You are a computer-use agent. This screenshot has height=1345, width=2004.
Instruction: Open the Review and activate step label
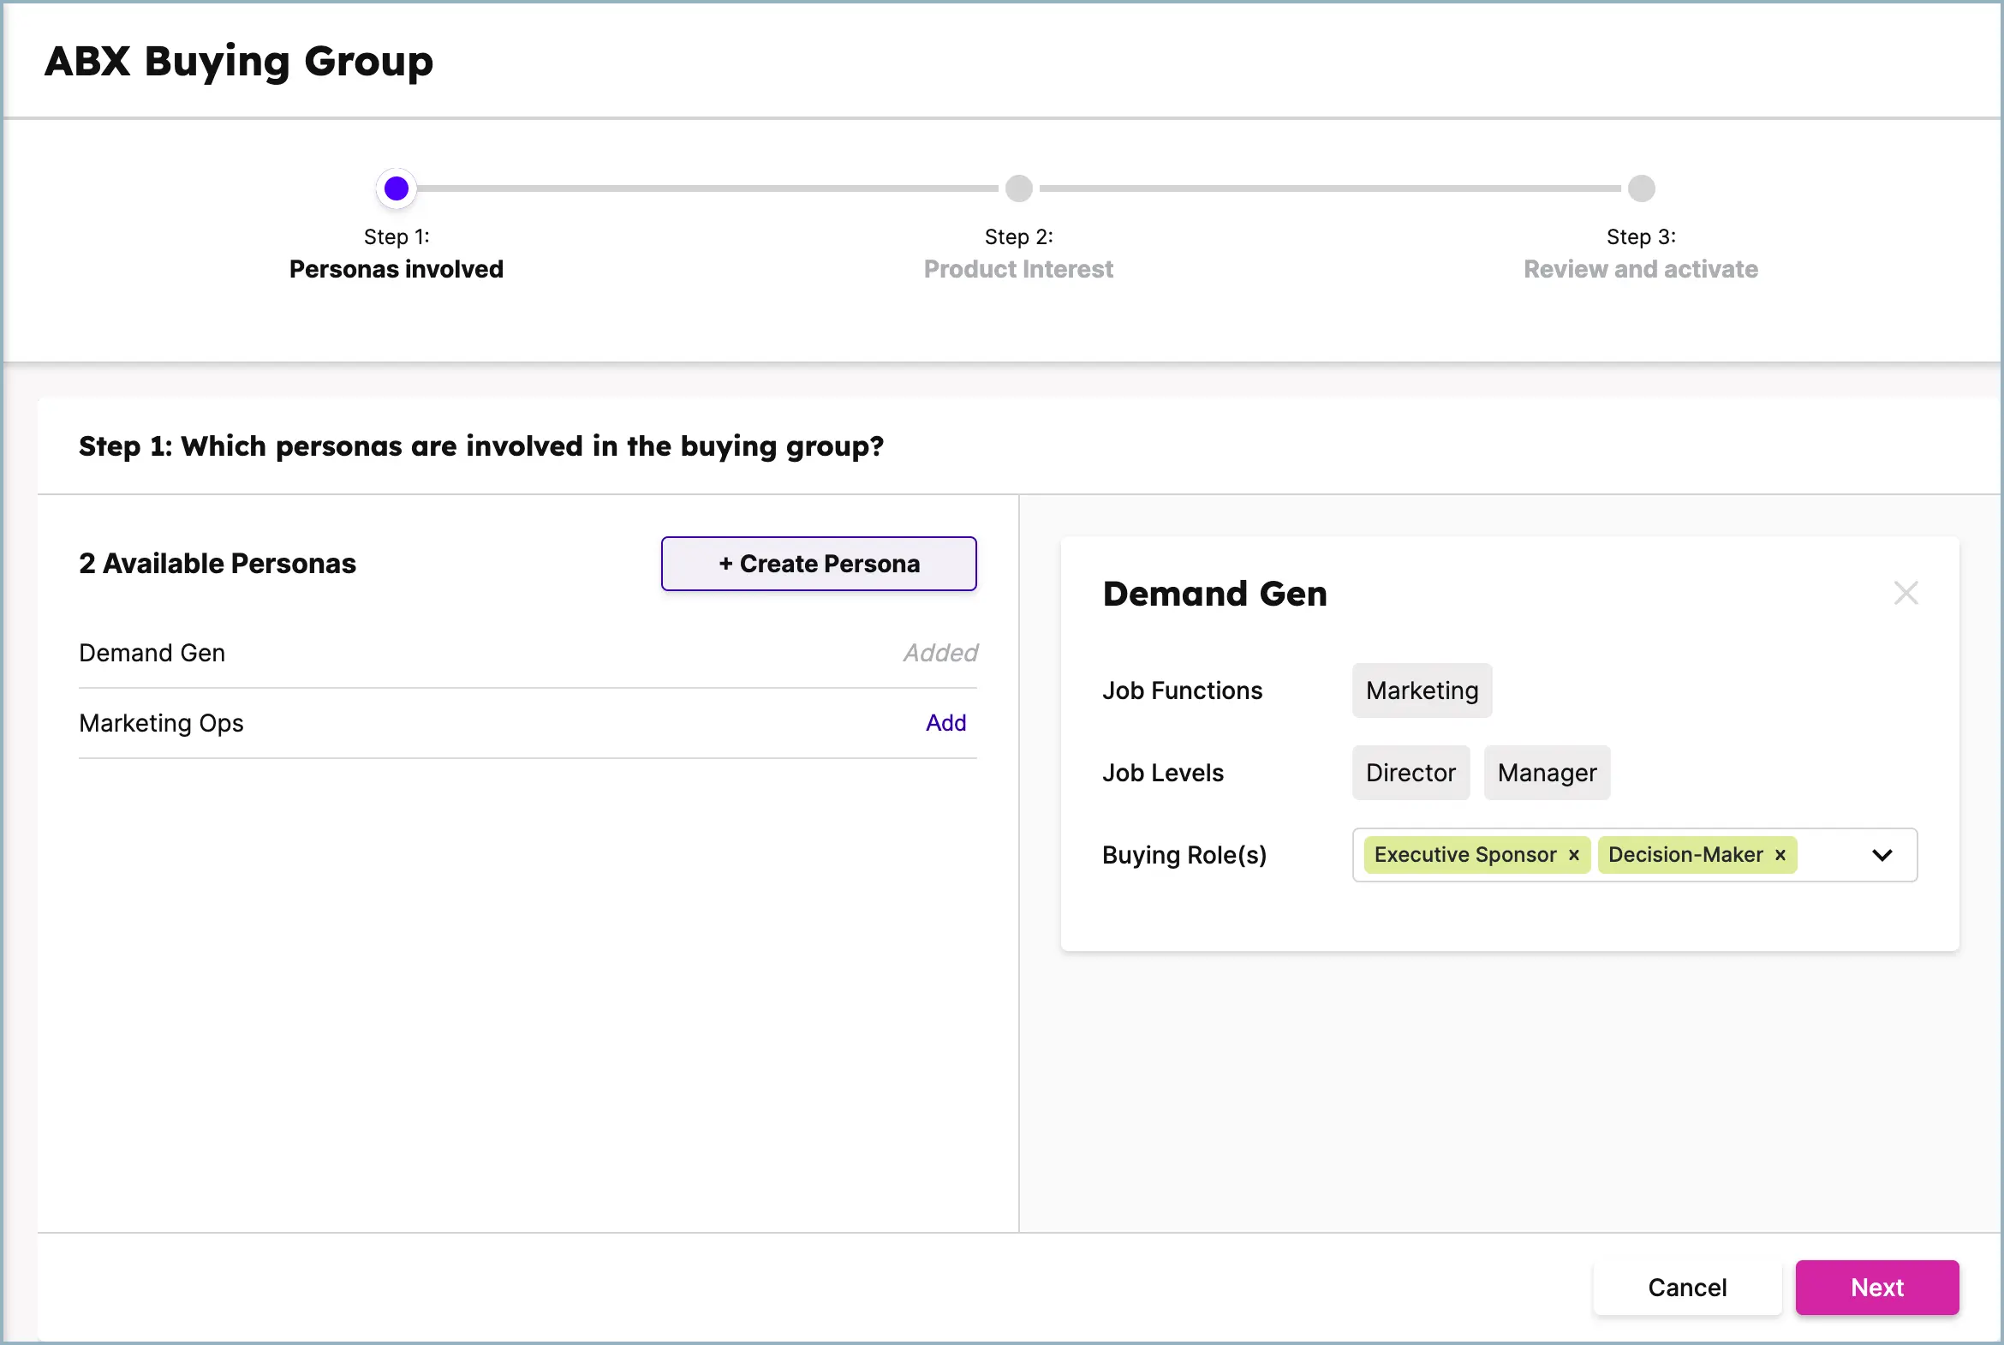[1639, 269]
